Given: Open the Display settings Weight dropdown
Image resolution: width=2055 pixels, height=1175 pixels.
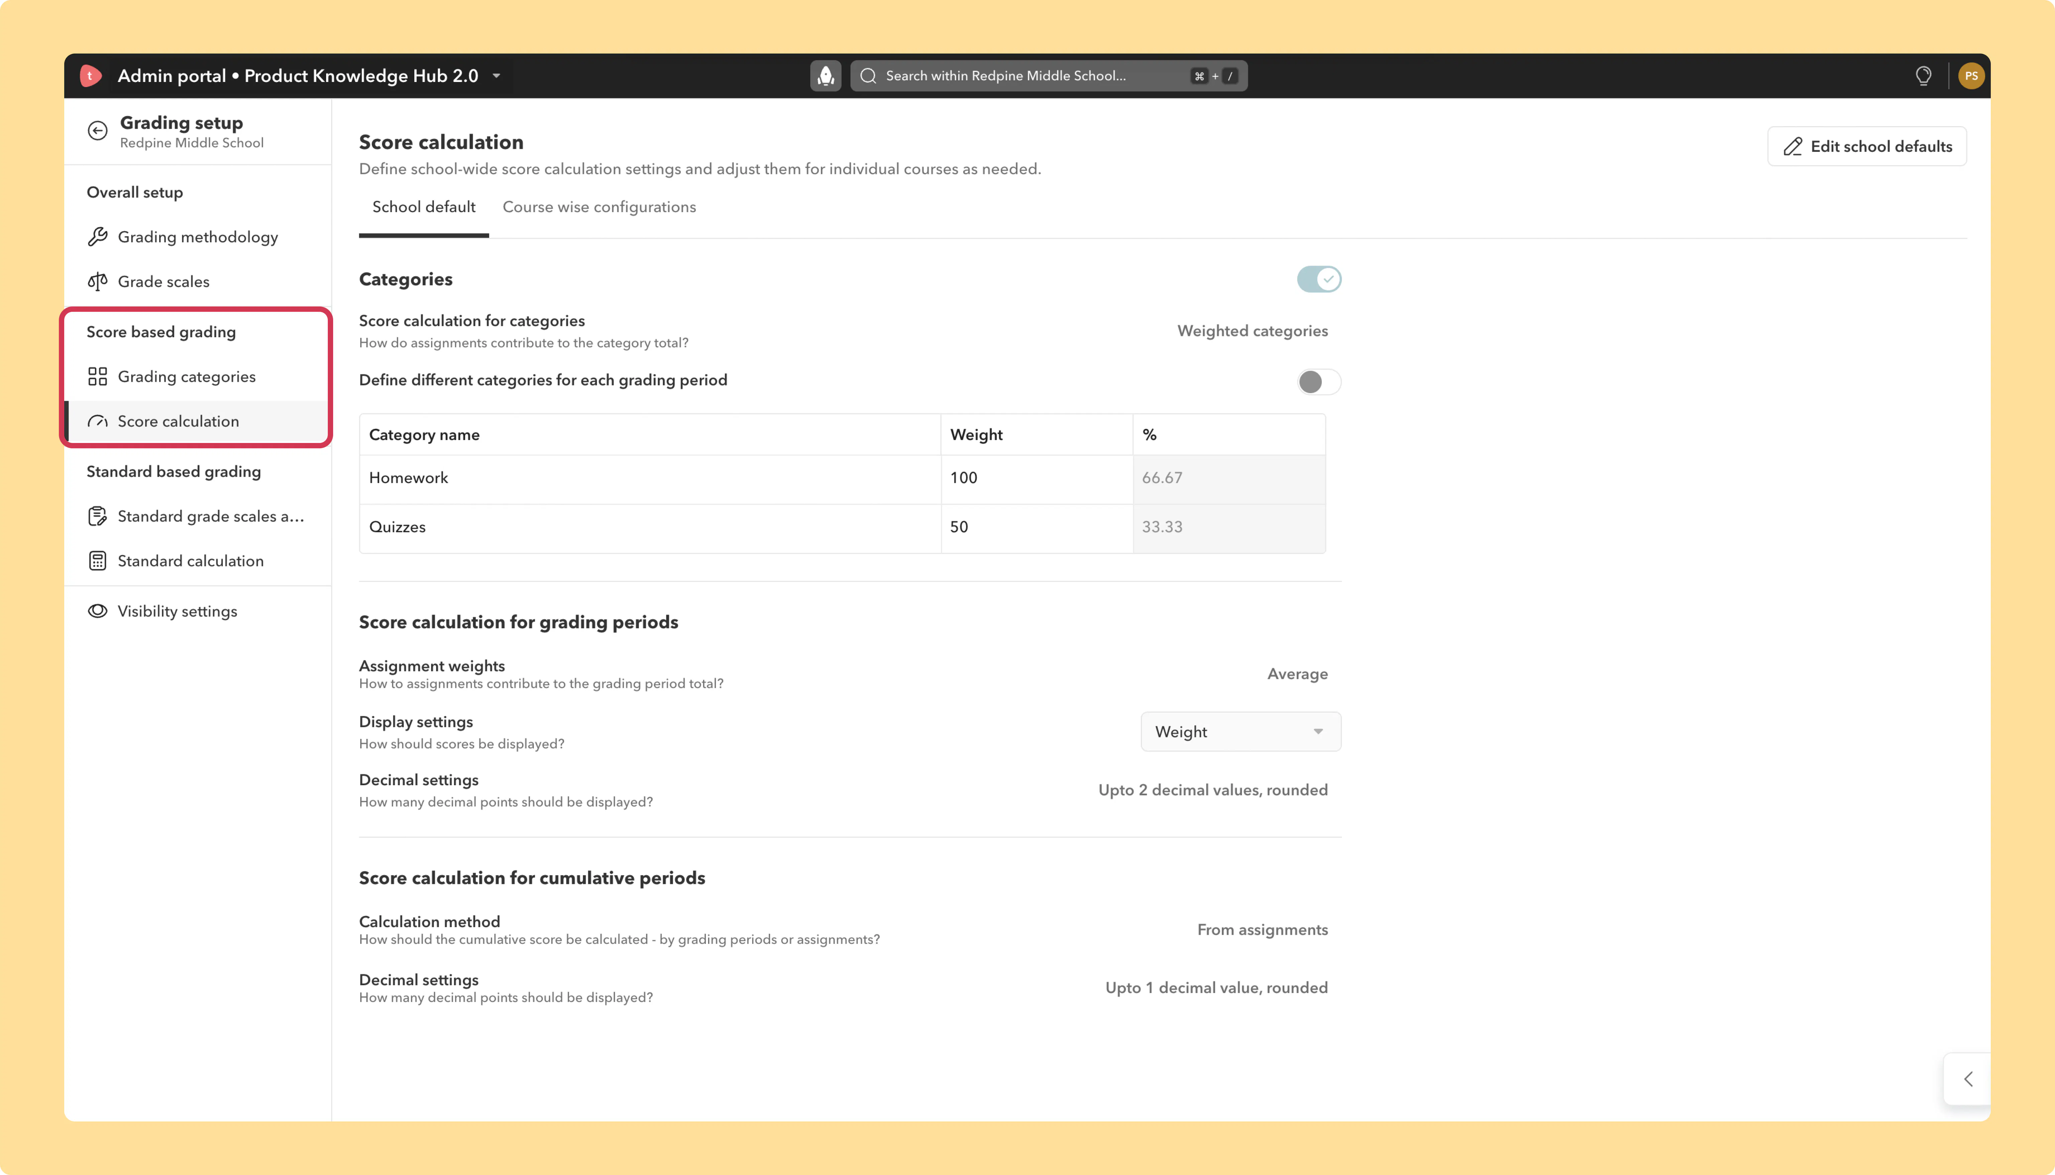Looking at the screenshot, I should [x=1241, y=732].
